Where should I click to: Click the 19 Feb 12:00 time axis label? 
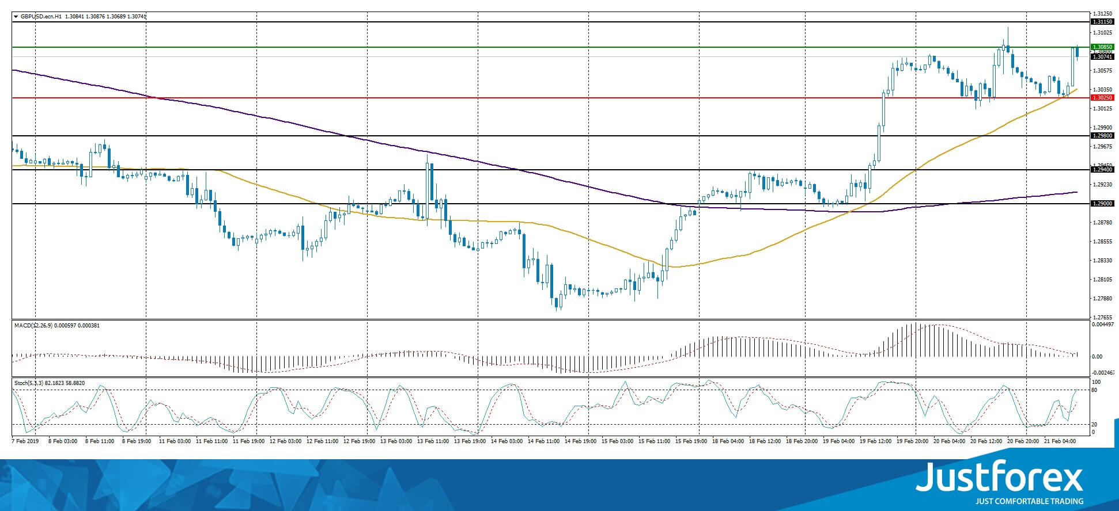click(x=875, y=441)
